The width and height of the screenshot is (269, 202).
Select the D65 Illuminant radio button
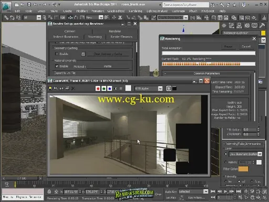pos(226,154)
